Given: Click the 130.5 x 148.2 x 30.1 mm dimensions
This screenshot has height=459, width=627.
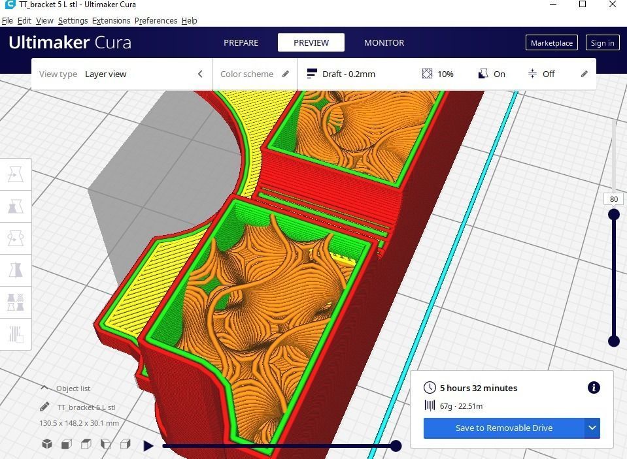Looking at the screenshot, I should pyautogui.click(x=79, y=423).
